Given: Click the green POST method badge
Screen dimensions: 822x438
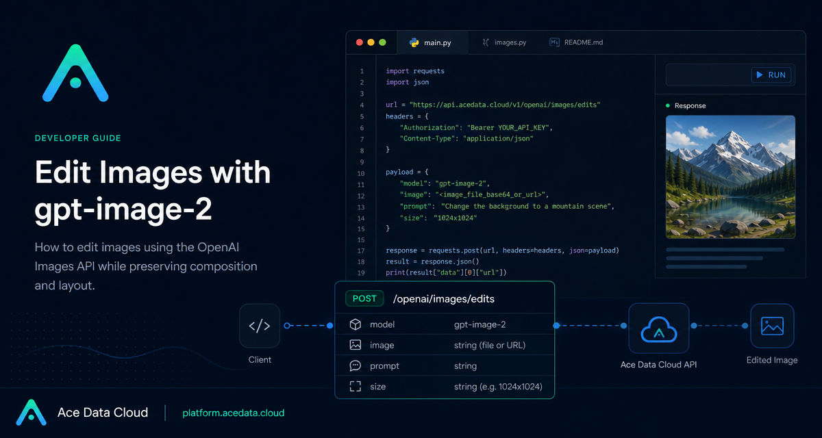Looking at the screenshot, I should (364, 298).
